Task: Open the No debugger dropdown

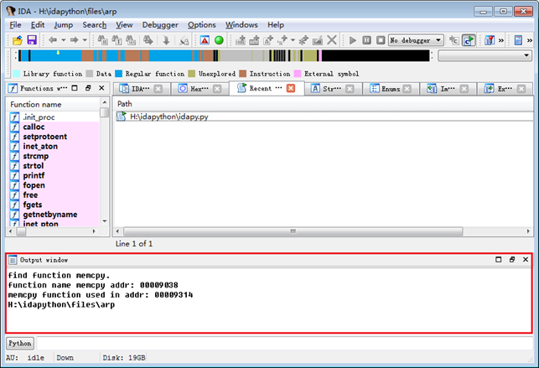Action: 416,40
